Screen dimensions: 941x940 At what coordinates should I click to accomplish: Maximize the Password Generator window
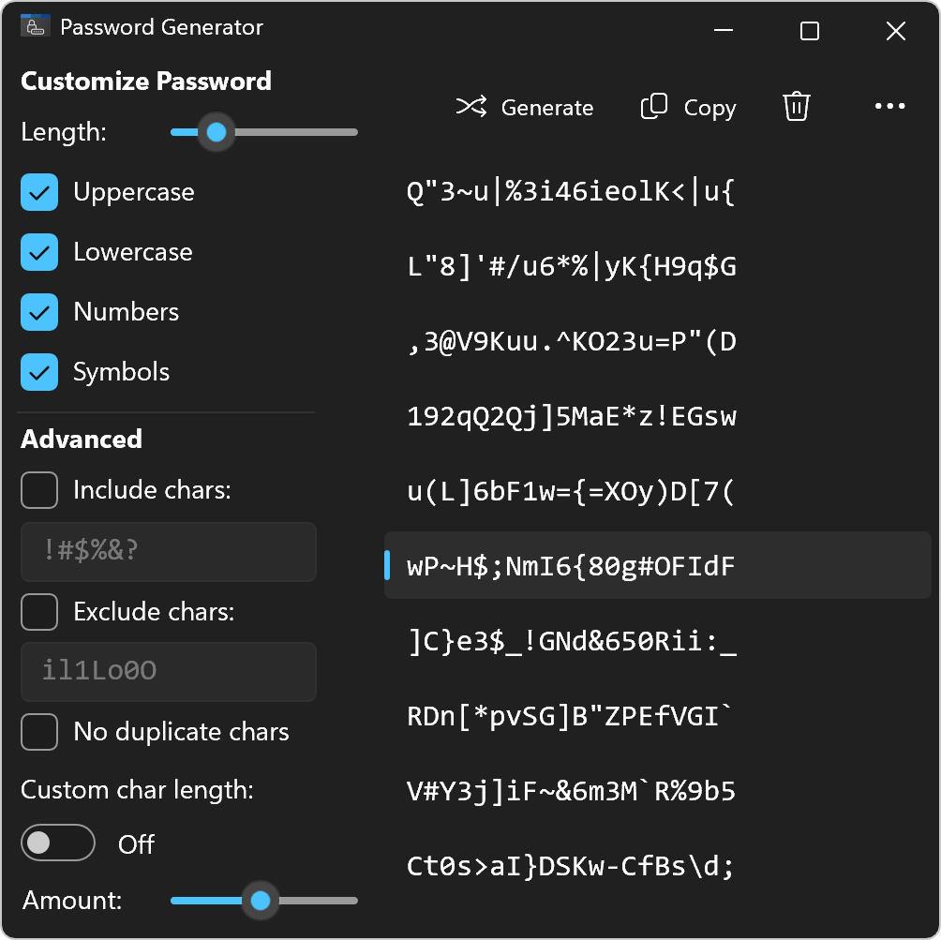tap(810, 31)
